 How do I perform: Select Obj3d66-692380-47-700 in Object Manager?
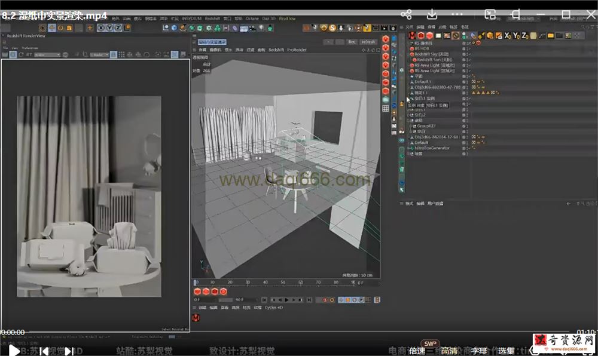(x=437, y=88)
